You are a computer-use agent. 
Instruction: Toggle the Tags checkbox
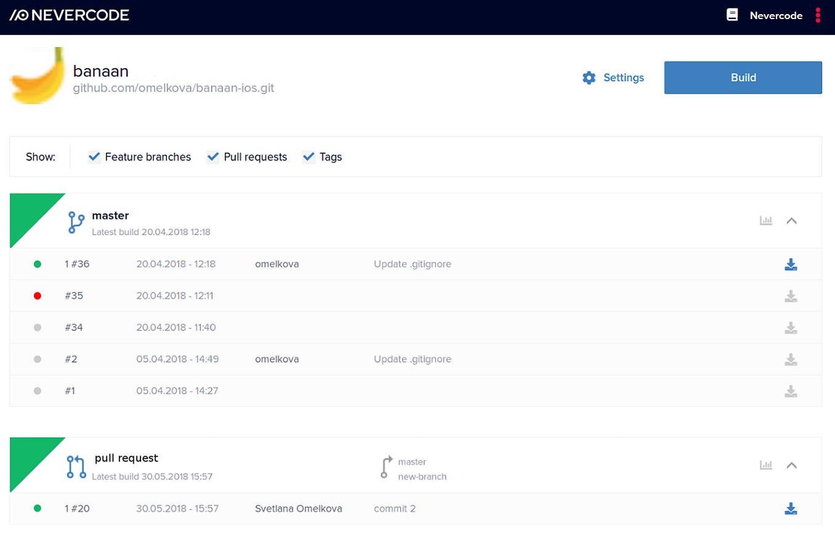309,157
